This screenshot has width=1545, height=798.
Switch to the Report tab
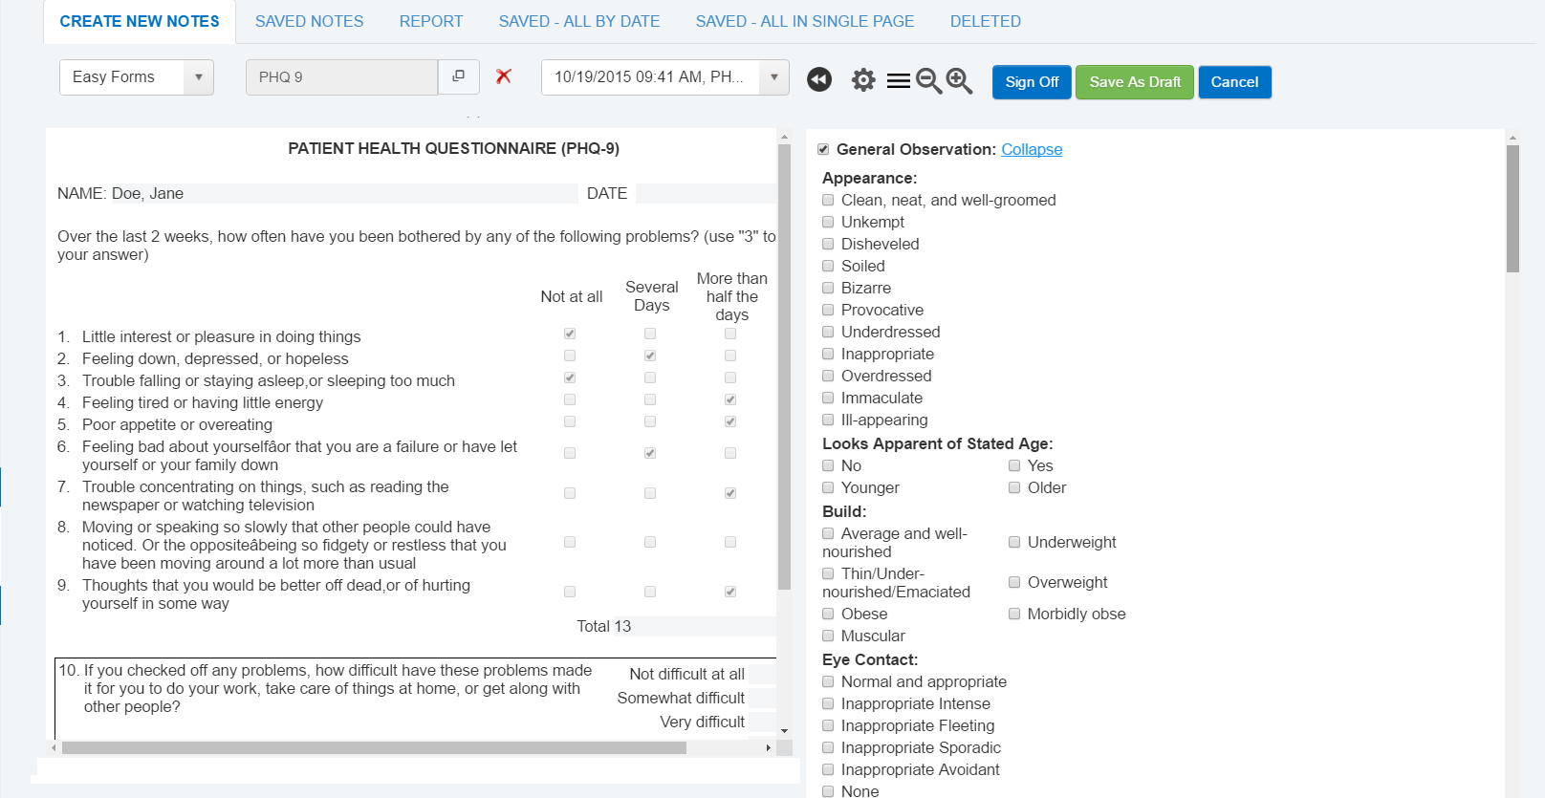coord(431,21)
